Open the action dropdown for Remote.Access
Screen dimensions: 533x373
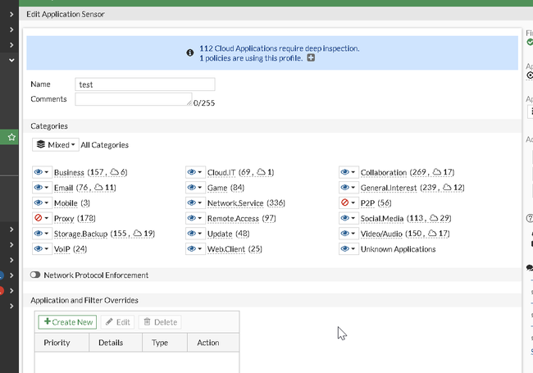(200, 219)
